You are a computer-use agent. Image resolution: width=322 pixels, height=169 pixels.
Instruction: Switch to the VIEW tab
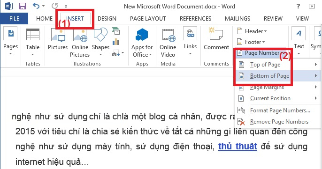click(302, 19)
